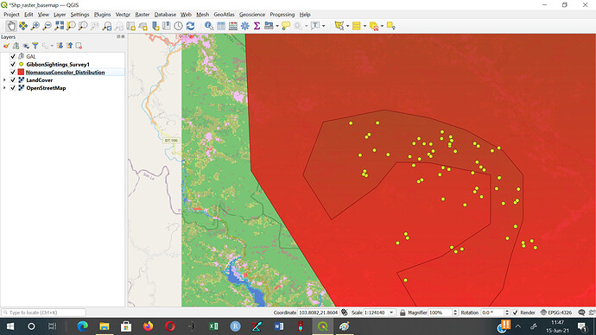
Task: Select the Pan Map hand tool
Action: 11,26
